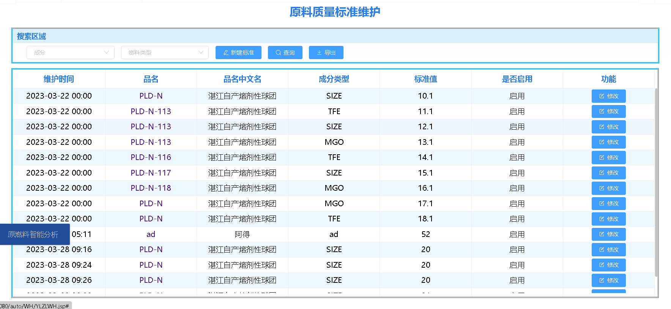Click the PLD-N-113 link in the 11.1 row
This screenshot has height=309, width=671.
click(x=151, y=111)
